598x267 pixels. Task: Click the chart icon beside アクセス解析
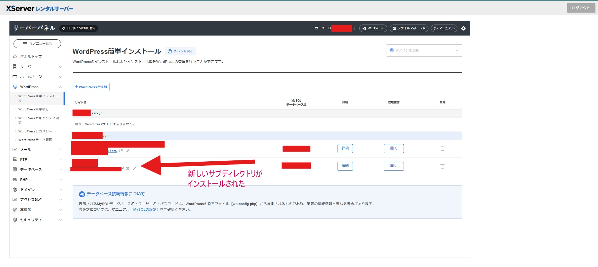coord(15,200)
